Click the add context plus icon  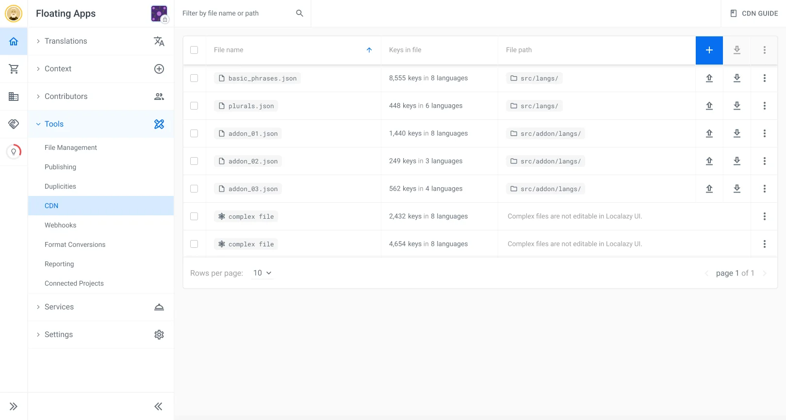coord(159,69)
